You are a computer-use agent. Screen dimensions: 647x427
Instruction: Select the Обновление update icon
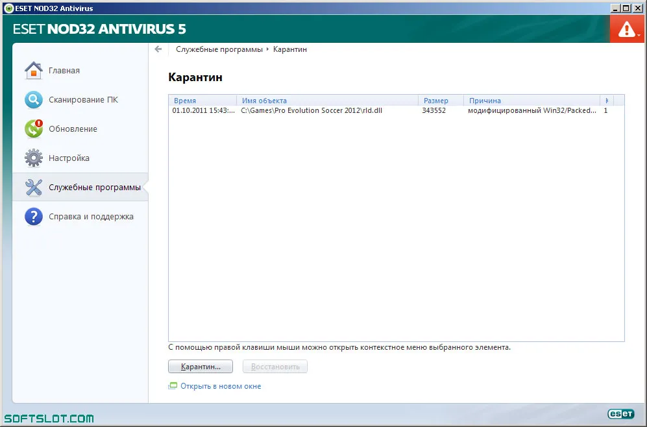pos(34,128)
